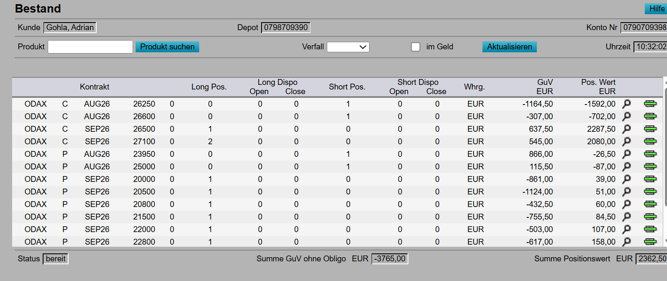Click the Short Pos. column header
667x281 pixels.
pos(347,87)
